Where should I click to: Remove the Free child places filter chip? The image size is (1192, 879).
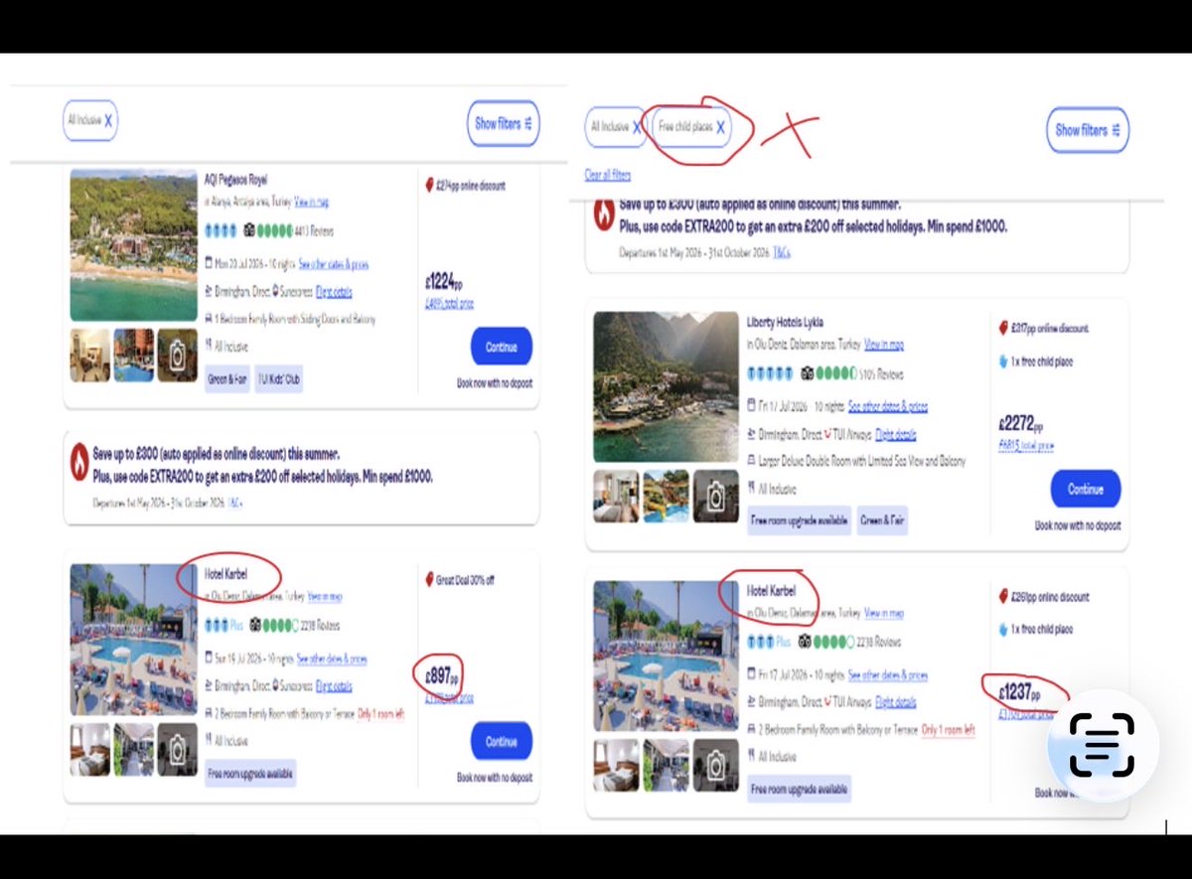click(720, 127)
